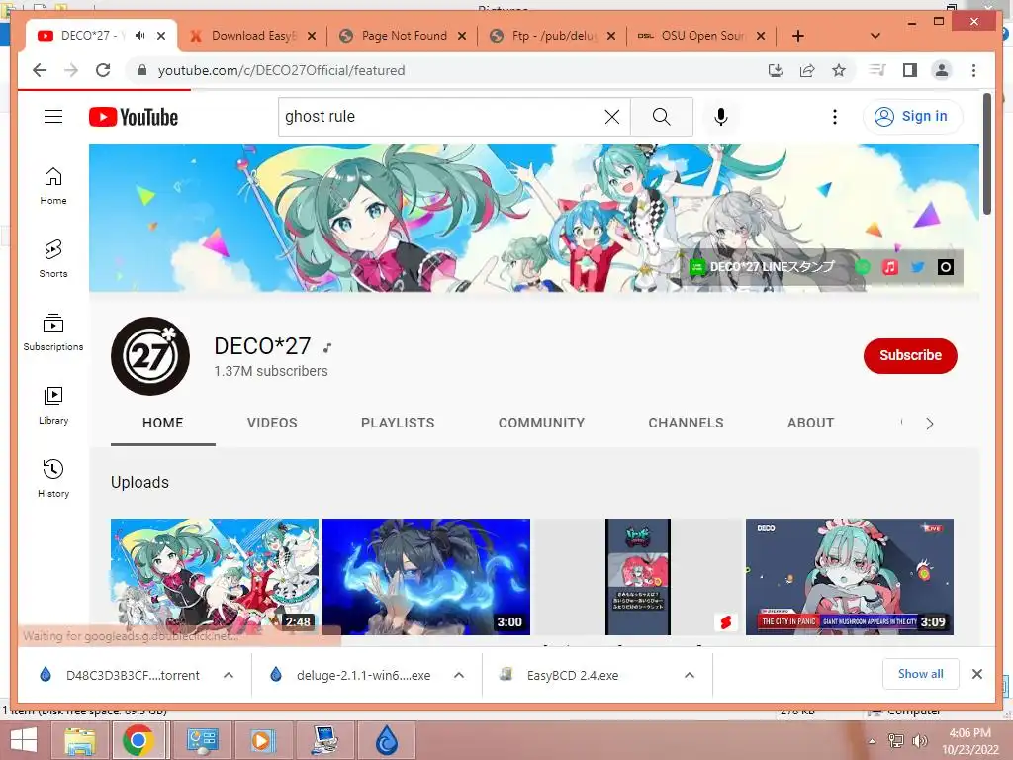The image size is (1013, 760).
Task: Switch to the OSU Open Source tab
Action: coord(702,36)
